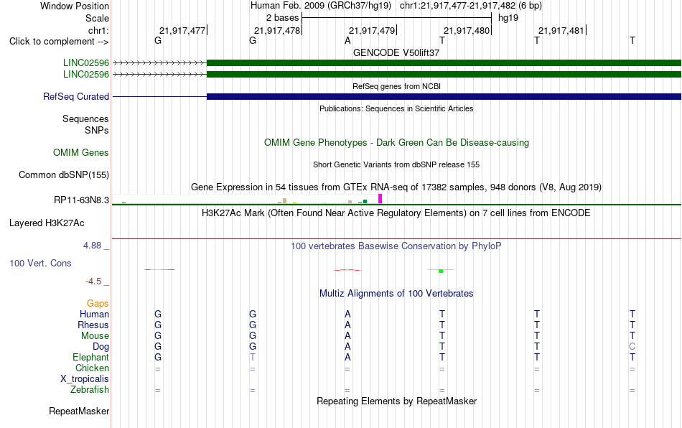
Task: Select the RepeatMasker track label
Action: click(x=79, y=411)
